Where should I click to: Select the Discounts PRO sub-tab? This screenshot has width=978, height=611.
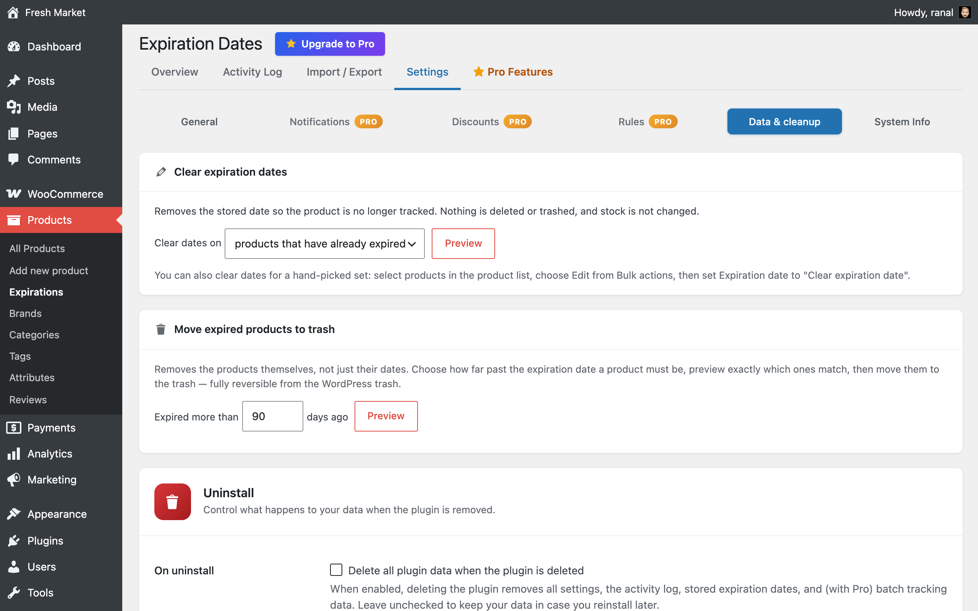[492, 122]
